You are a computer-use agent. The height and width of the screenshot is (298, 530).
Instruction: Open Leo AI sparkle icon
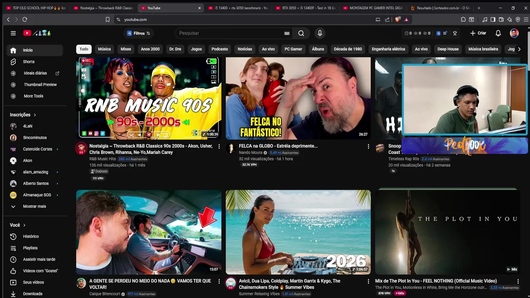coord(509,19)
